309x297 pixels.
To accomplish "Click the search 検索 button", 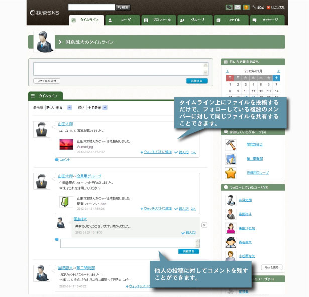I will tap(123, 8).
